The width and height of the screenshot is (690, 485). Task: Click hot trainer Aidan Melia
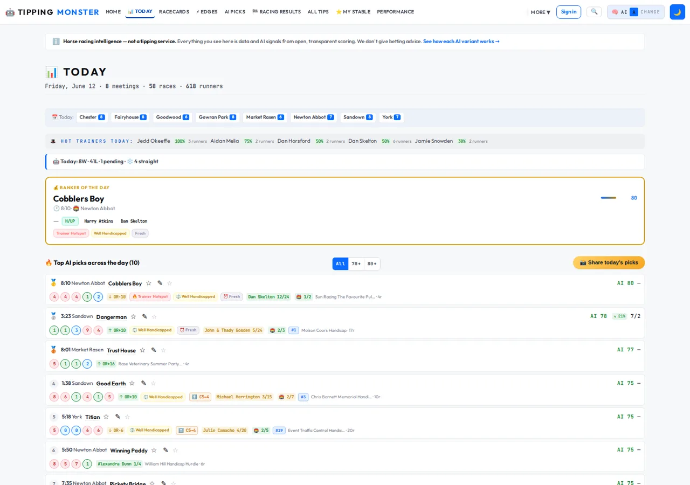point(225,141)
